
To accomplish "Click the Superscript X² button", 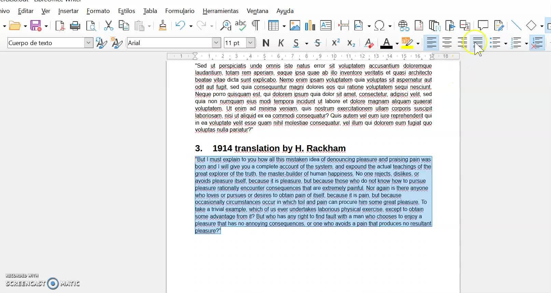I will 336,43.
